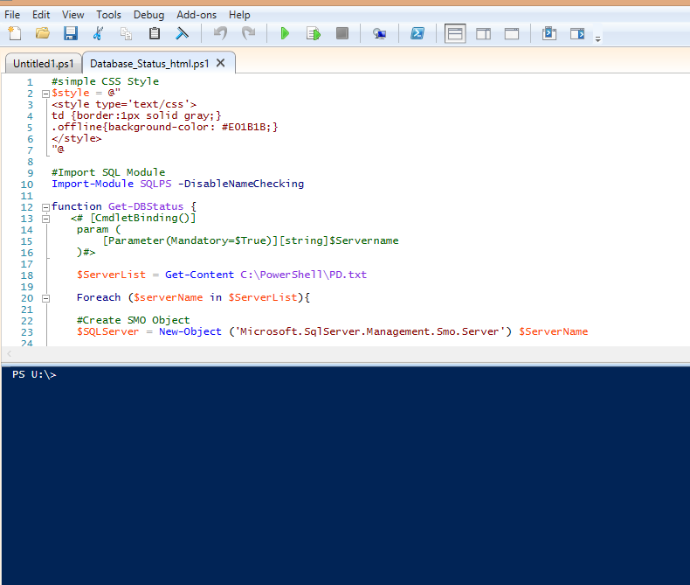Open a script with the folder icon

42,33
